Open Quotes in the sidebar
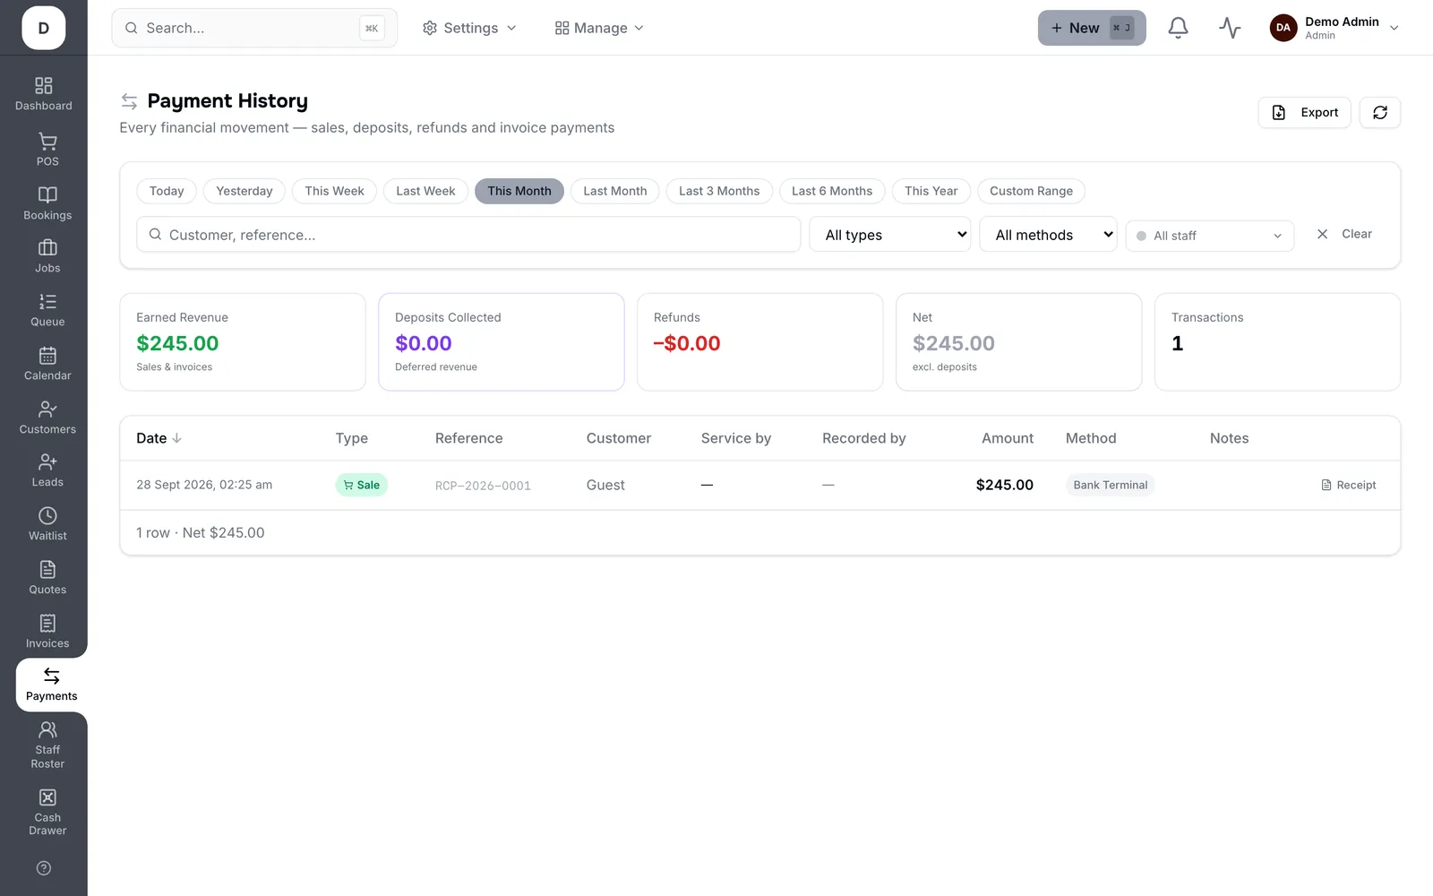Viewport: 1433px width, 896px height. click(47, 578)
